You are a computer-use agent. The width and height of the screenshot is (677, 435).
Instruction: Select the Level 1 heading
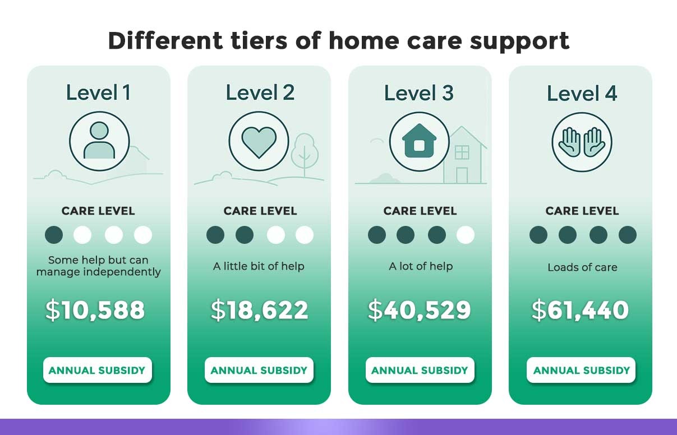click(x=98, y=92)
